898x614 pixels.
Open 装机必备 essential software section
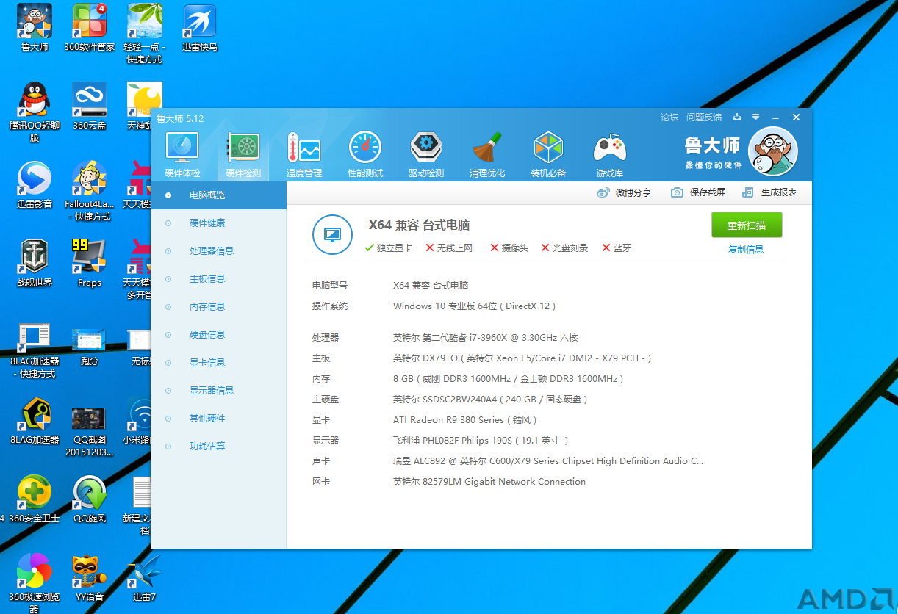[x=548, y=155]
